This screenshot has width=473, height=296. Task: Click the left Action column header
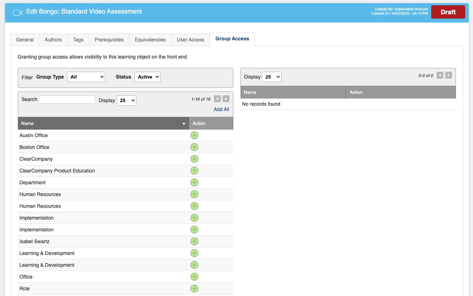coord(211,123)
